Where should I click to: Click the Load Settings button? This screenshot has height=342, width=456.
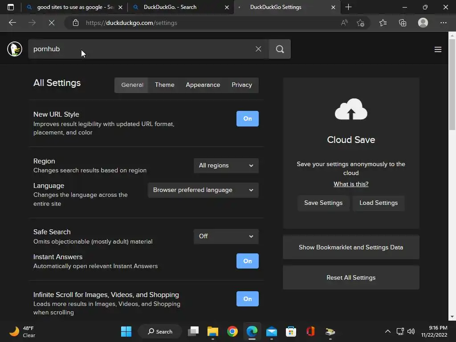coord(379,203)
